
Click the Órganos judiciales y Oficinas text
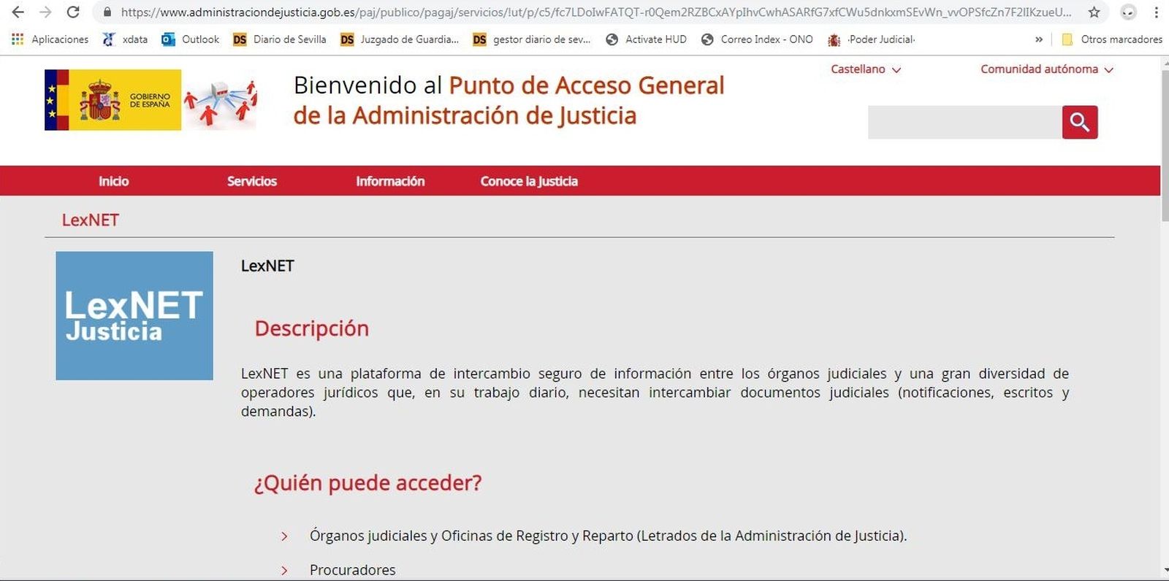click(608, 536)
